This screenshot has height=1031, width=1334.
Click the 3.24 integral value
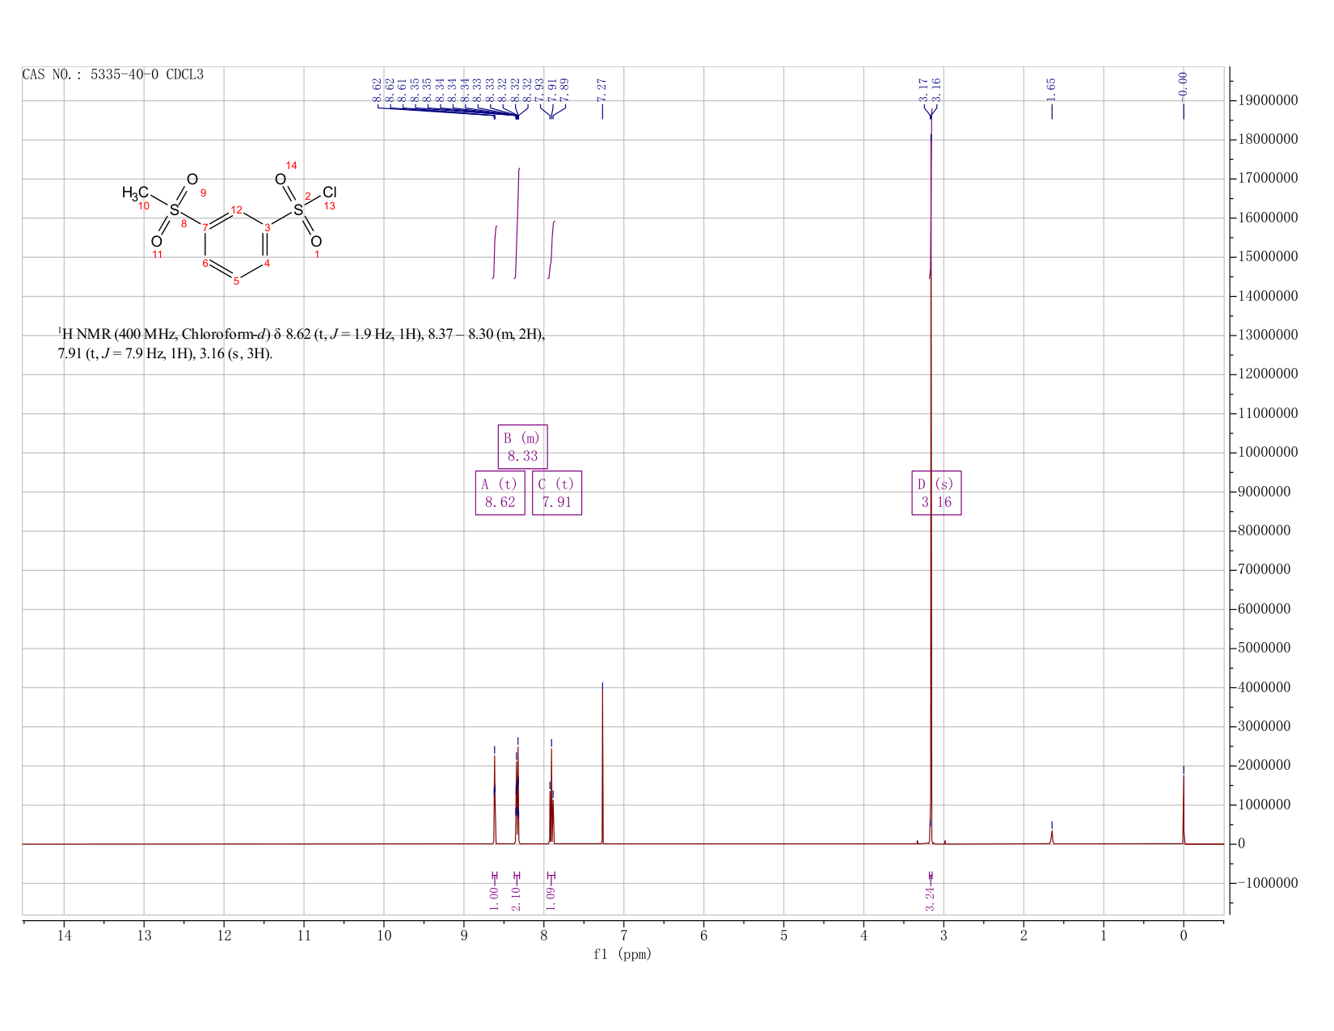(930, 898)
